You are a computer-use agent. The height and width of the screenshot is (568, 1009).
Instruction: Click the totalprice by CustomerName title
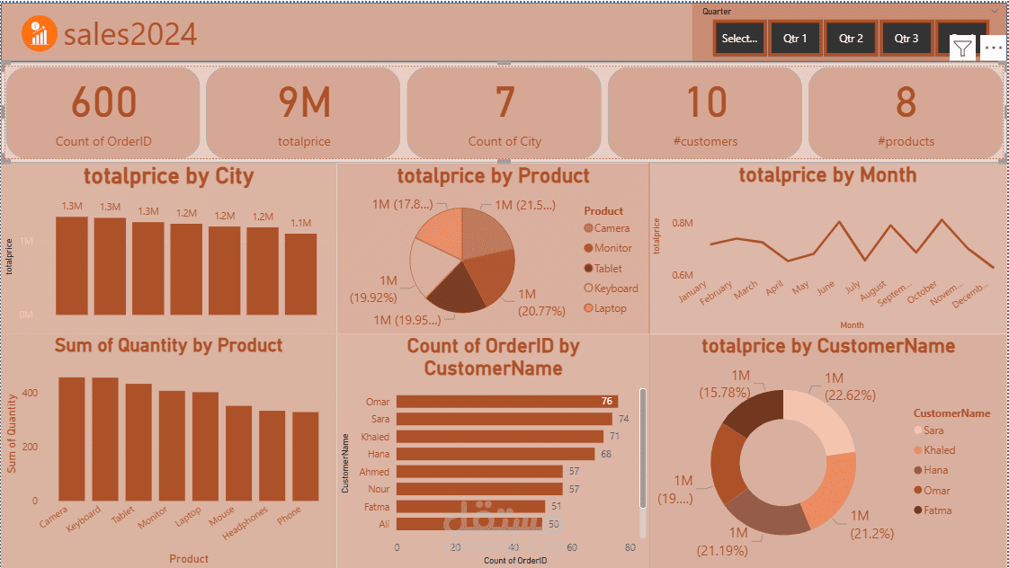point(828,346)
